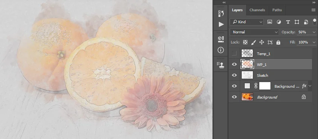This screenshot has height=139, width=318.
Task: Open the Opacity slider dropdown arrow
Action: tap(314, 32)
